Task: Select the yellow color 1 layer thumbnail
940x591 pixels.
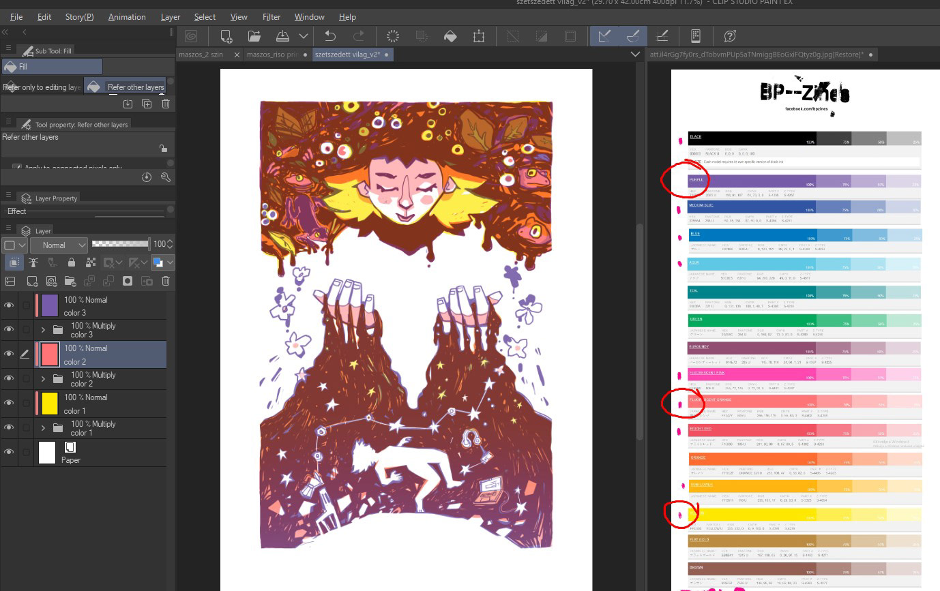Action: 50,403
